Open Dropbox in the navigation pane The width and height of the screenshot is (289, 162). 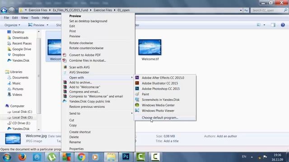coord(19,55)
